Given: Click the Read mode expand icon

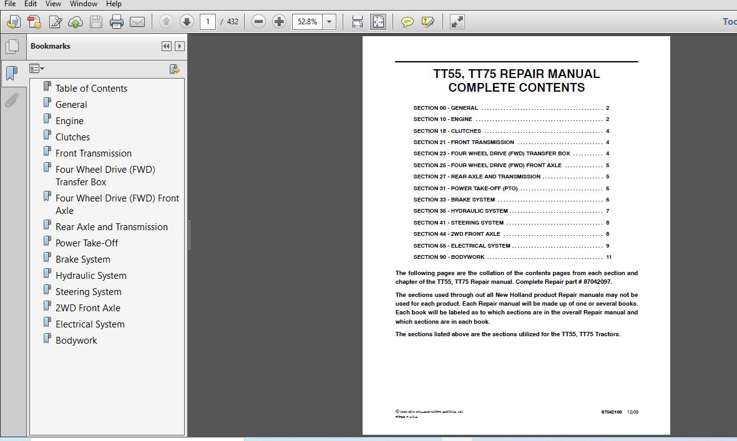Looking at the screenshot, I should tap(457, 22).
